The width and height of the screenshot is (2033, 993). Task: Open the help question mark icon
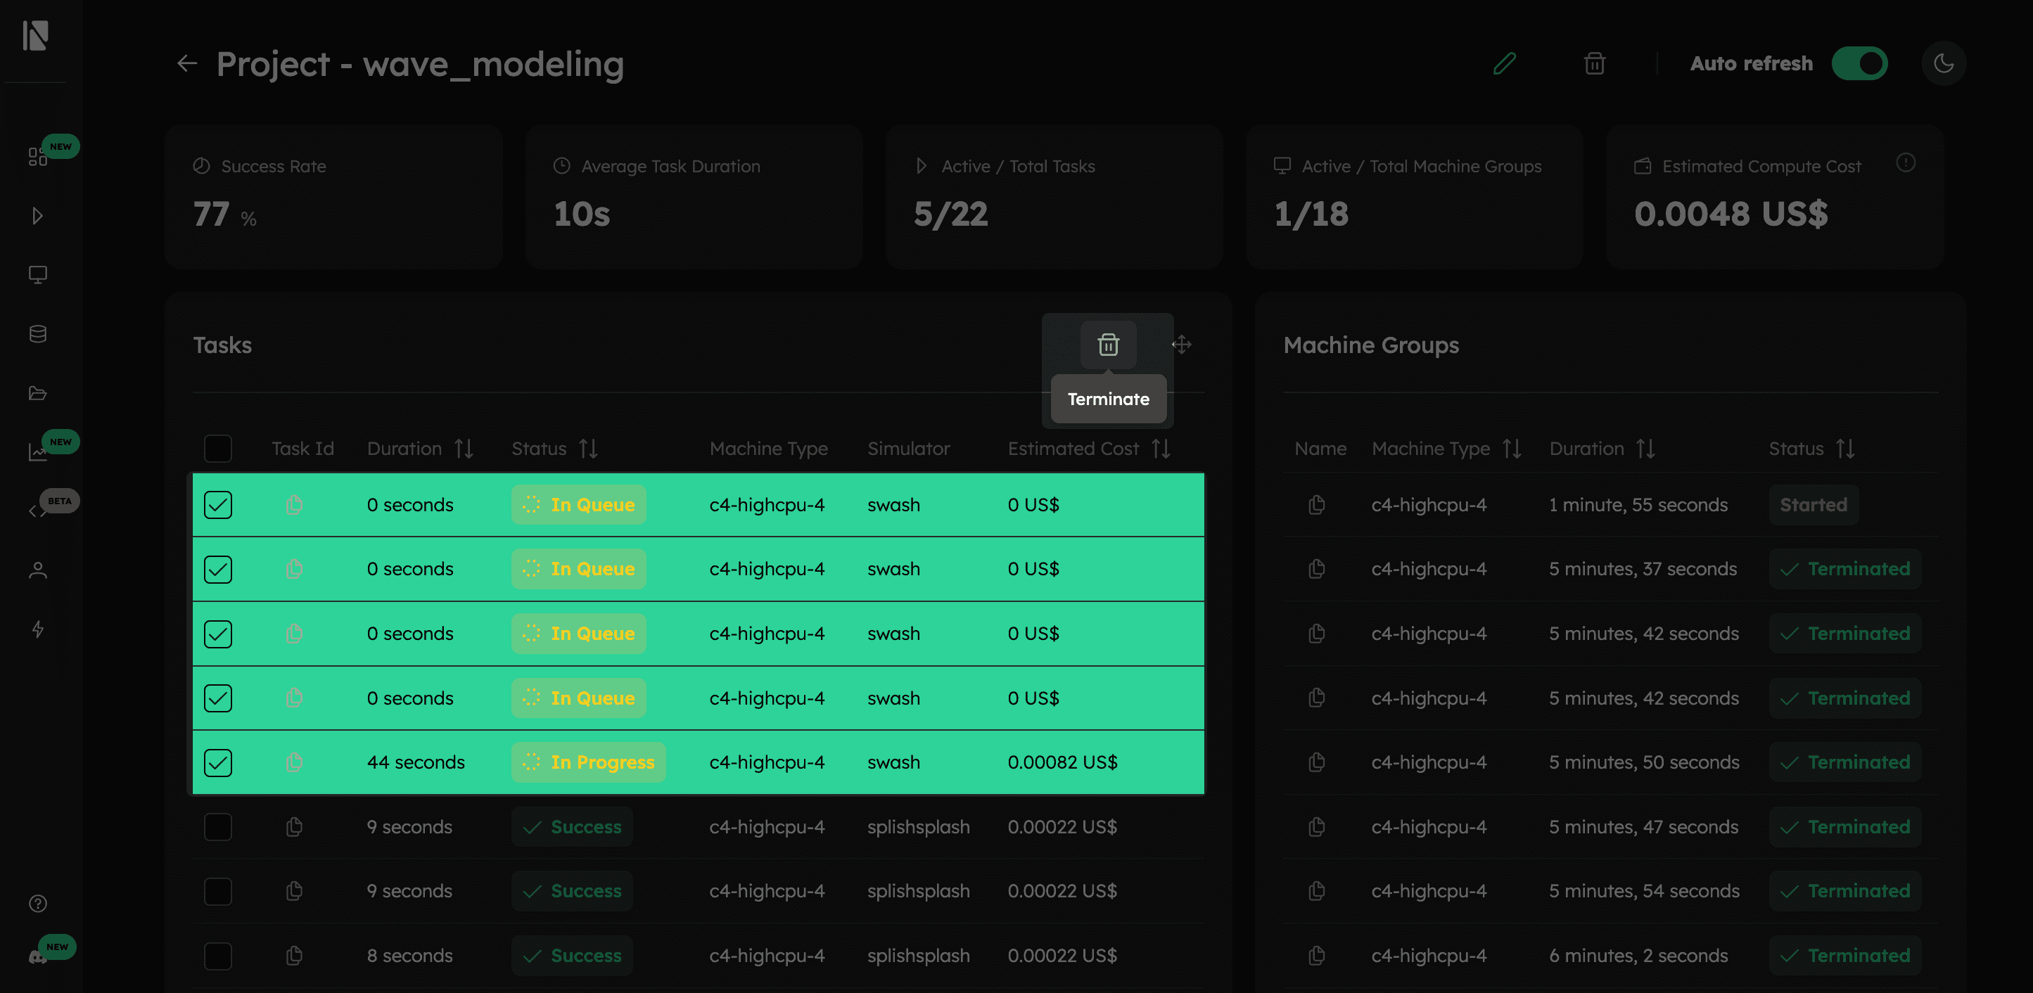pyautogui.click(x=38, y=903)
